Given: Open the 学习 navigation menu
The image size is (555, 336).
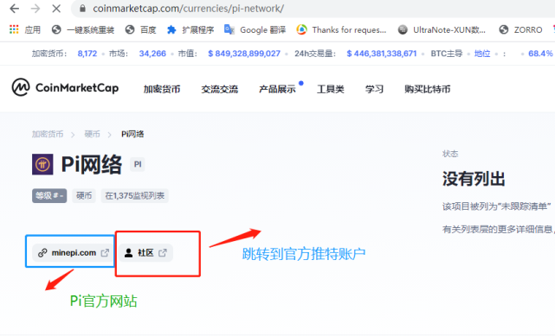Looking at the screenshot, I should coord(375,89).
